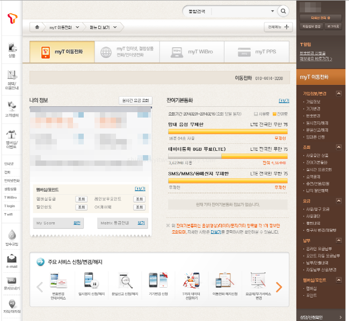
Task: Click 확인 link for My Score
Action: tap(77, 223)
